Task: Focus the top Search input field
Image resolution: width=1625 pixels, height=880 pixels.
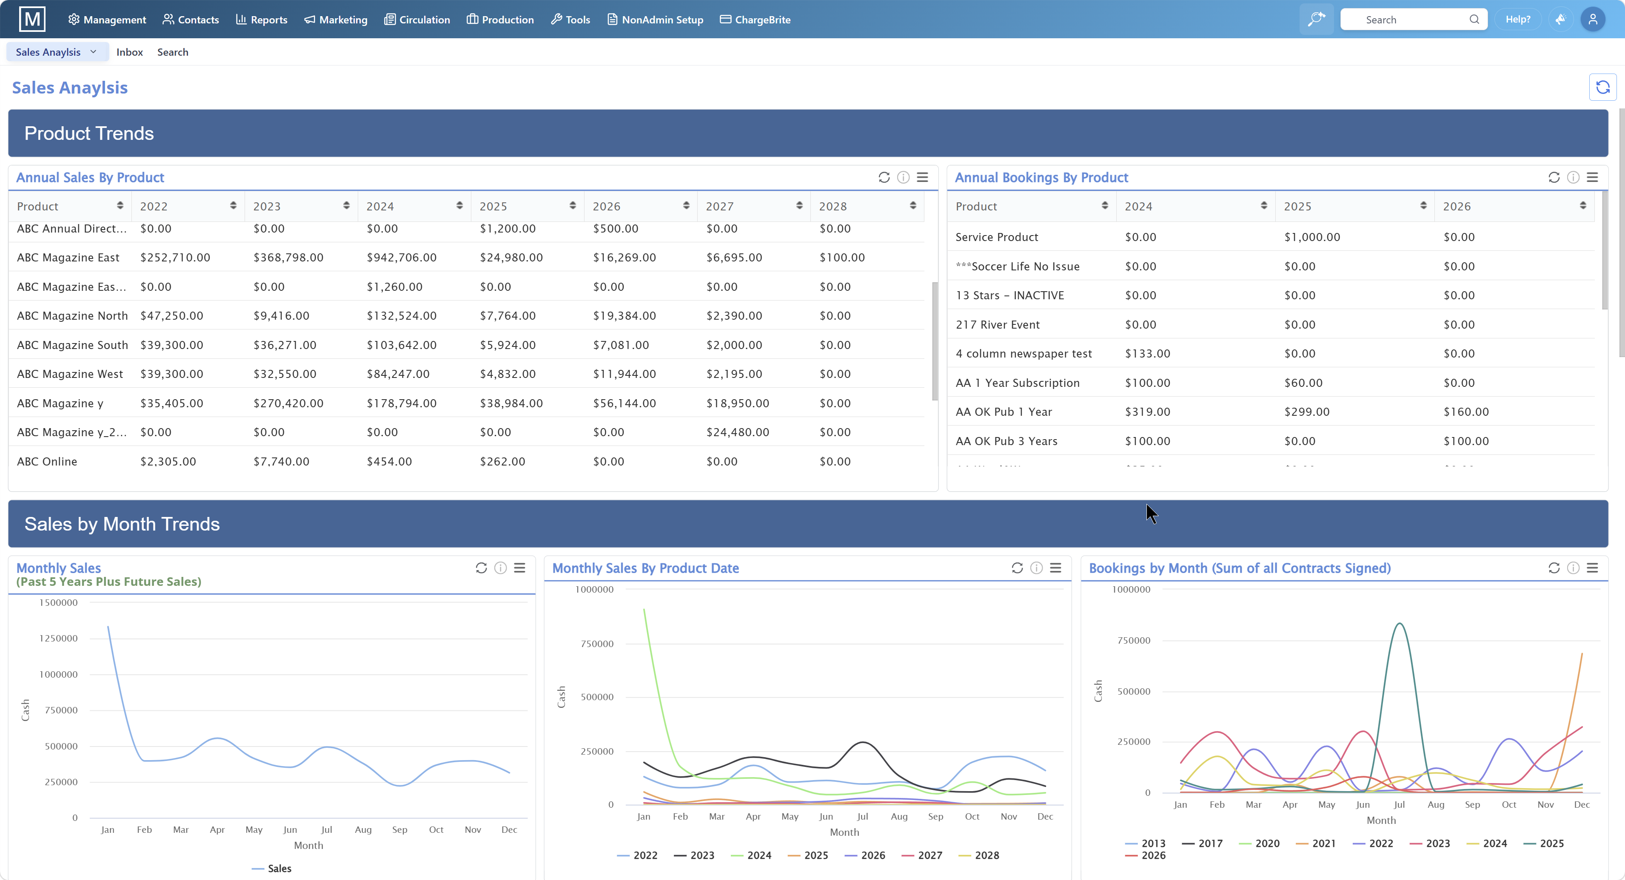Action: tap(1414, 20)
